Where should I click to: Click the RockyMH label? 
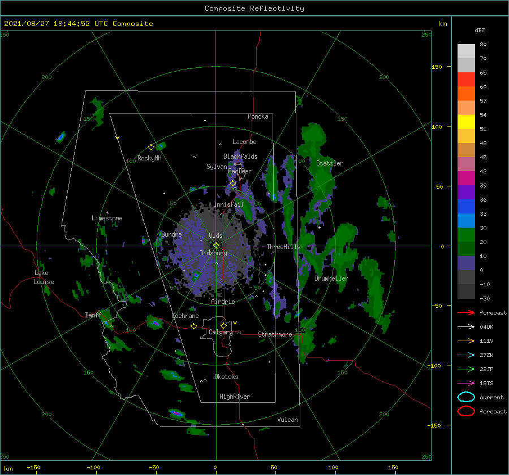click(149, 158)
